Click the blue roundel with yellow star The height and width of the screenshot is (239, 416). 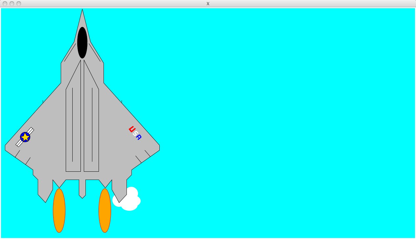tap(25, 137)
